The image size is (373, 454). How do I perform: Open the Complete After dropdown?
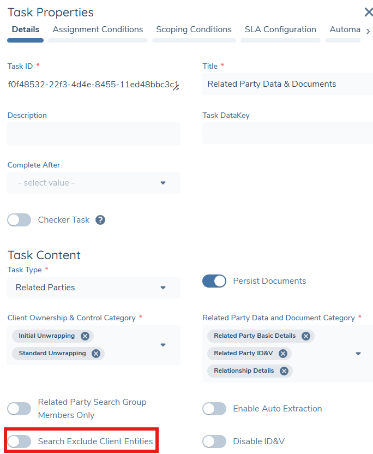pyautogui.click(x=163, y=183)
